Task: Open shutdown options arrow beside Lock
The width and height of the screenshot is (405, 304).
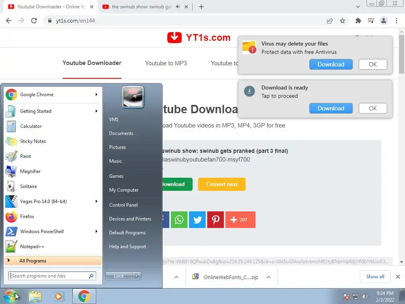Action: [136, 276]
